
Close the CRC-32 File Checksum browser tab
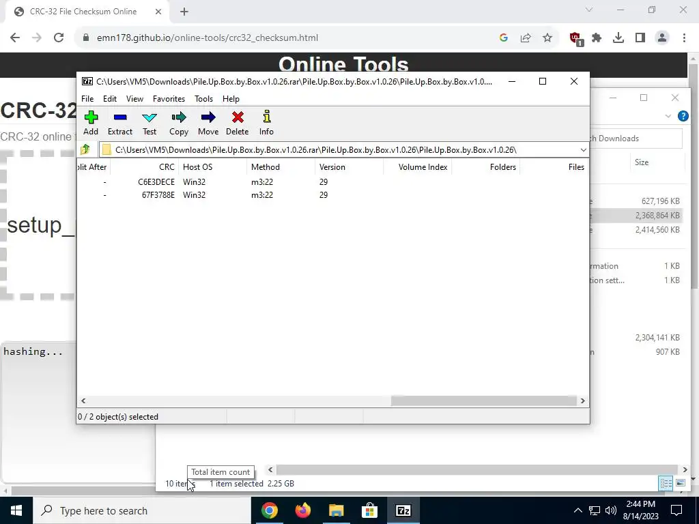(158, 12)
